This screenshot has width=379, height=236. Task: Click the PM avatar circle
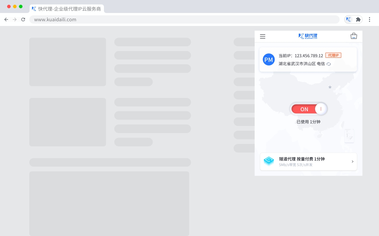pyautogui.click(x=269, y=59)
